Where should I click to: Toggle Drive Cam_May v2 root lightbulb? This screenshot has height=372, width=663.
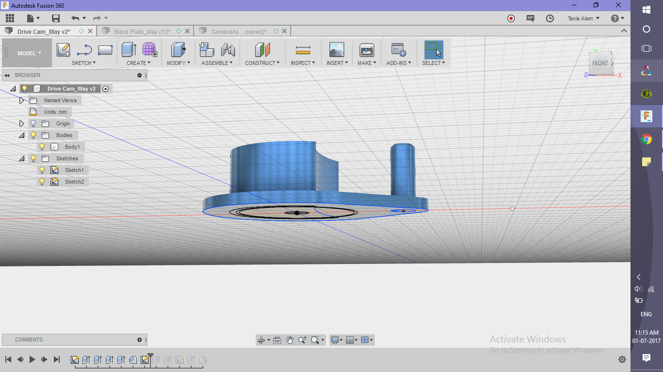pyautogui.click(x=25, y=89)
